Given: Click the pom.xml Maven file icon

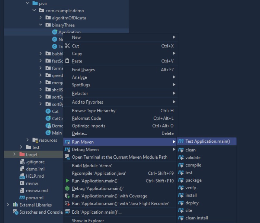Looking at the screenshot, I should (x=22, y=198).
